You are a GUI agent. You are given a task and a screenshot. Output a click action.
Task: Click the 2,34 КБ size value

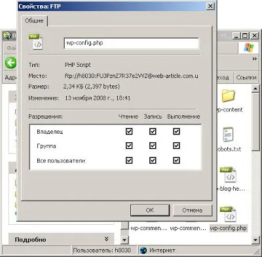(x=92, y=87)
